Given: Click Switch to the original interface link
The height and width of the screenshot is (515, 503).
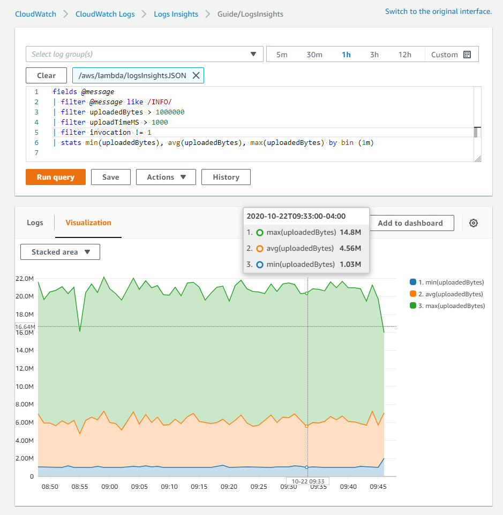Looking at the screenshot, I should tap(439, 11).
